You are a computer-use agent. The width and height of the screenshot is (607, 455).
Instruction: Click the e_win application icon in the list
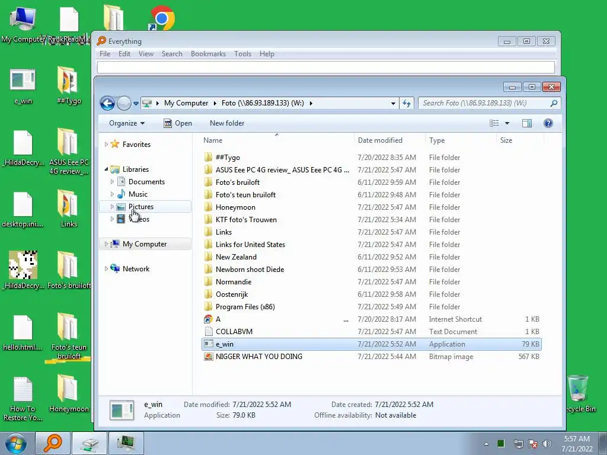[x=208, y=344]
